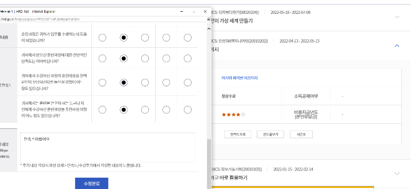Click the 2022-04-13 - 2022-05-13 date range
Image resolution: width=411 pixels, height=189 pixels.
pyautogui.click(x=300, y=41)
